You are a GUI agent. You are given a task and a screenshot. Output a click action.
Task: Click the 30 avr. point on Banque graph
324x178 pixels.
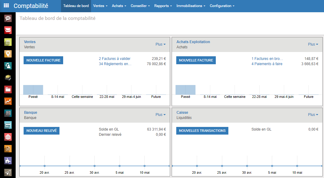point(95,166)
